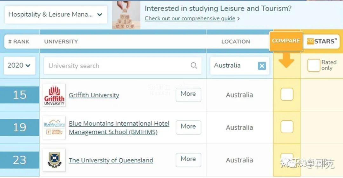
Task: Expand the 2020 year dropdown
Action: click(x=19, y=65)
